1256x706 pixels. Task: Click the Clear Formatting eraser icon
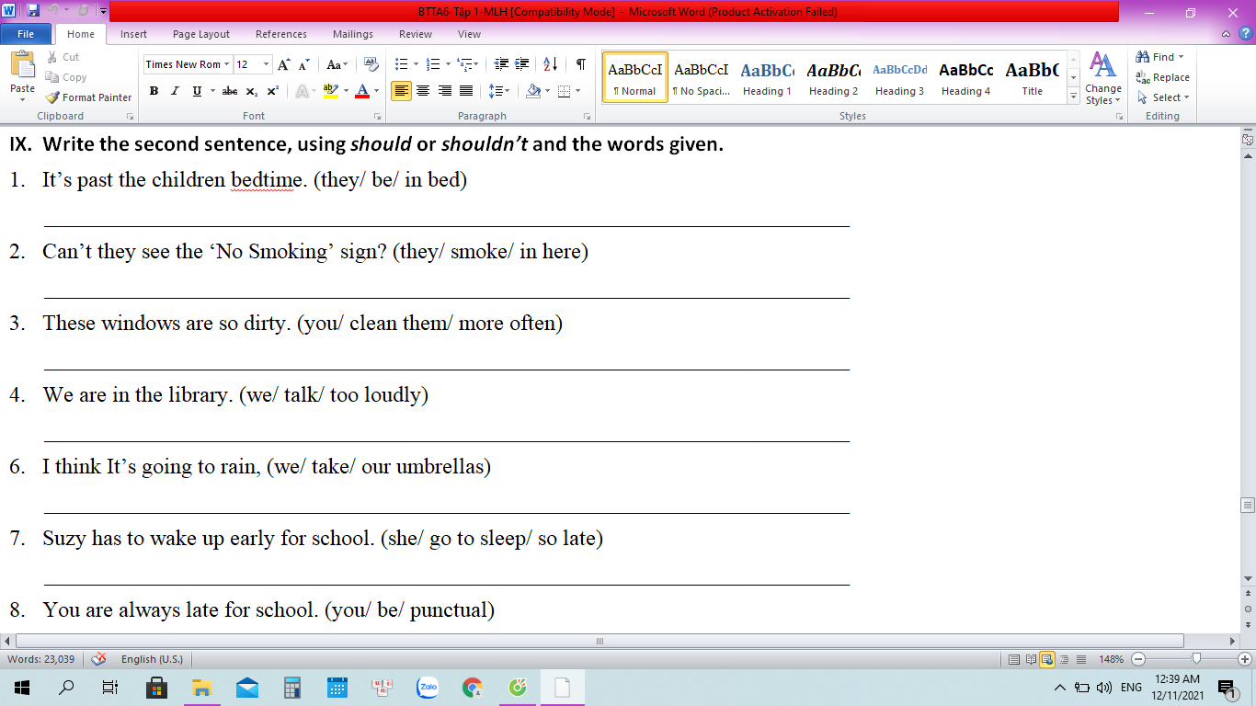[x=371, y=64]
